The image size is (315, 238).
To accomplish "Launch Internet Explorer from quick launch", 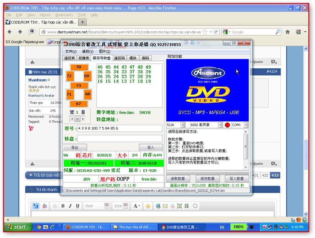I will click(x=53, y=227).
